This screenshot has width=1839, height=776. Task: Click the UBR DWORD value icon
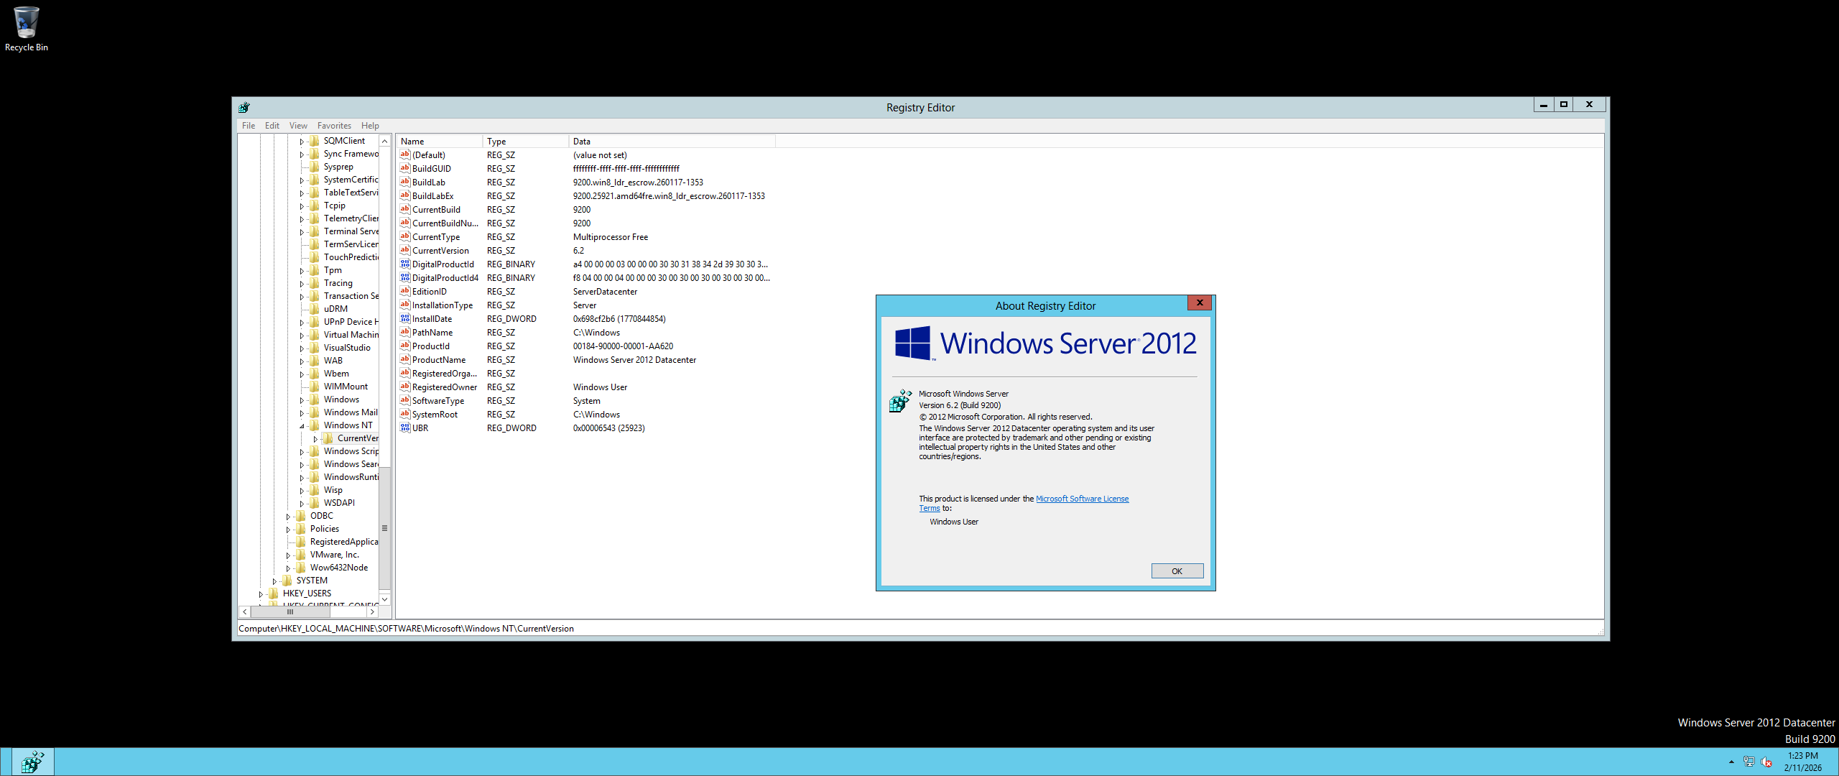[x=405, y=428]
